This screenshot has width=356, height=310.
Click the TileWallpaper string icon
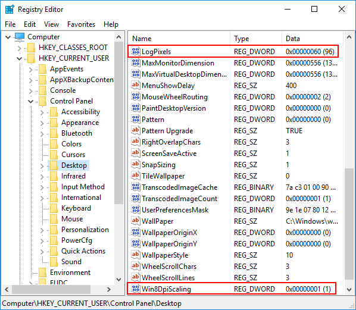pyautogui.click(x=136, y=176)
